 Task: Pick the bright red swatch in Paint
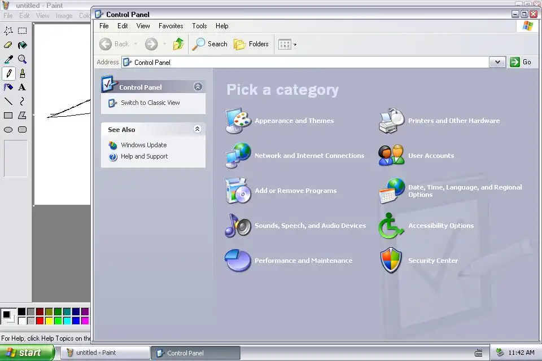pos(40,320)
